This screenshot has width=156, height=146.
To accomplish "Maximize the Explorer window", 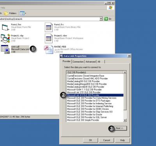I will [x=109, y=3].
